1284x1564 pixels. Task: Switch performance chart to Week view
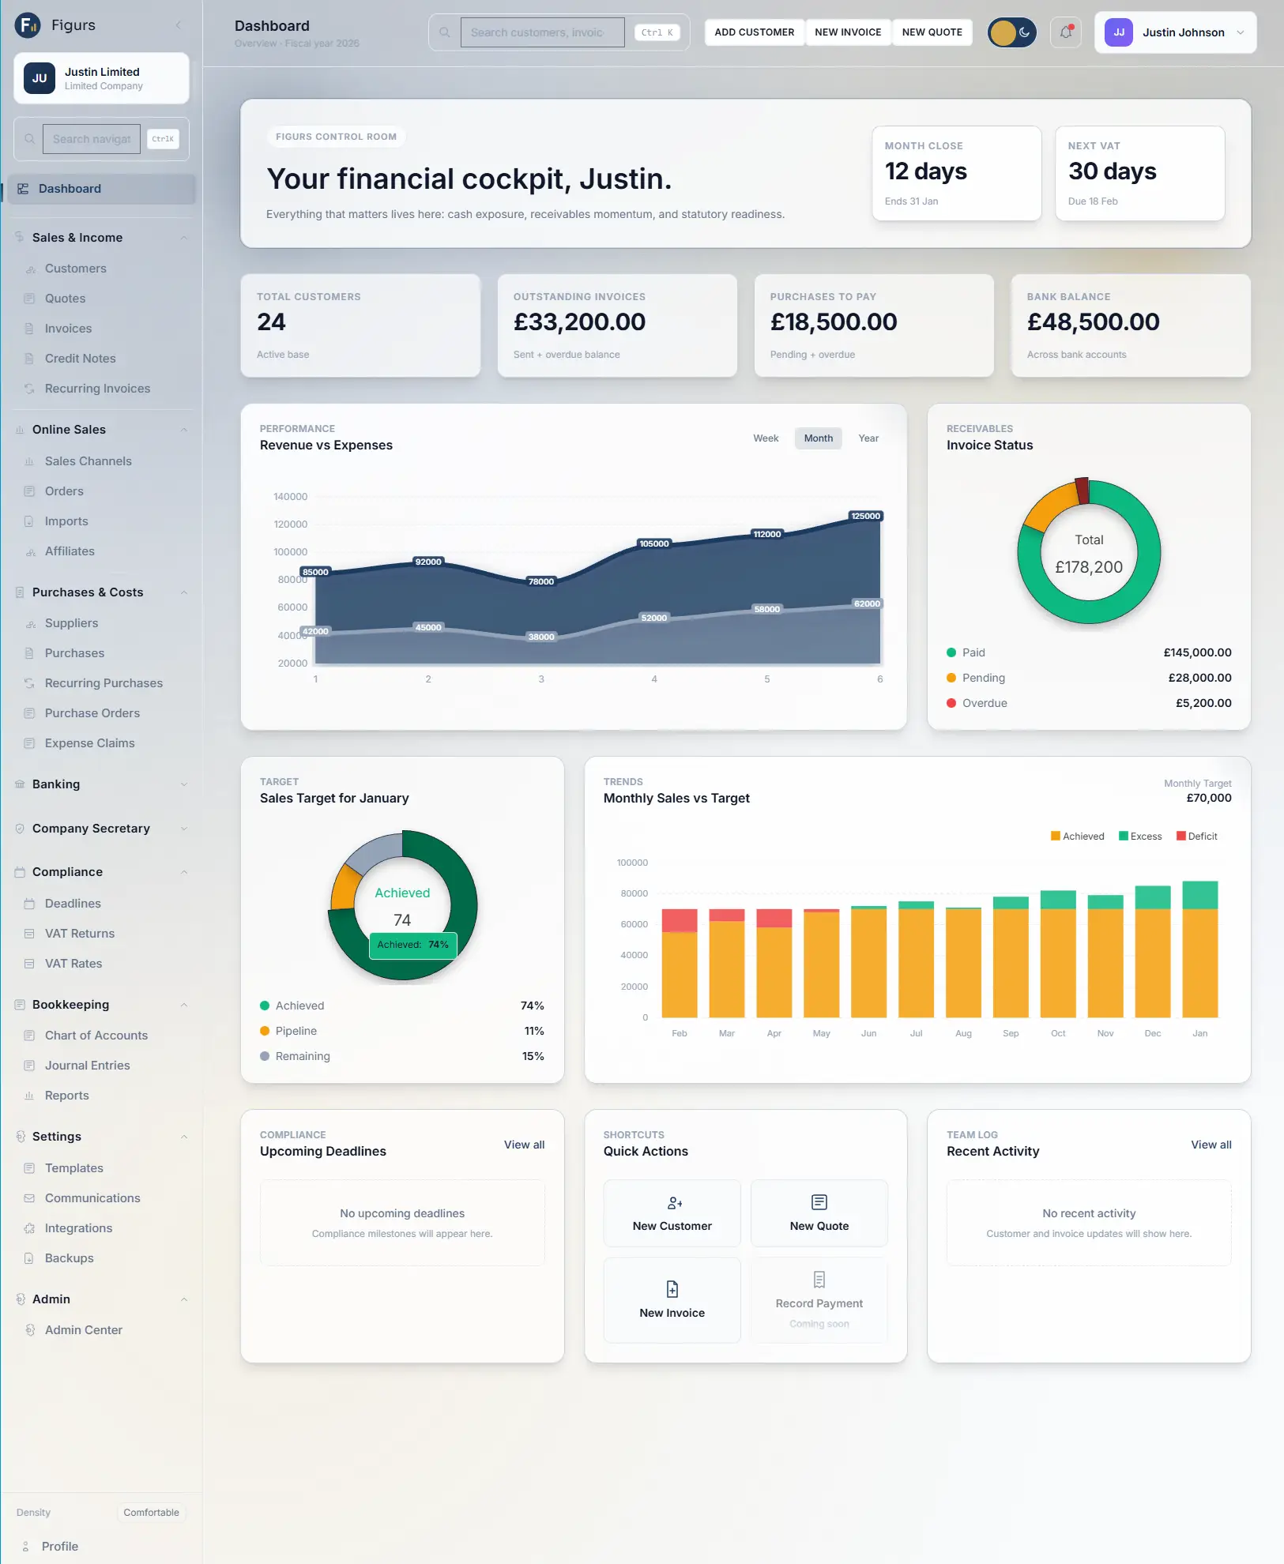(x=764, y=438)
